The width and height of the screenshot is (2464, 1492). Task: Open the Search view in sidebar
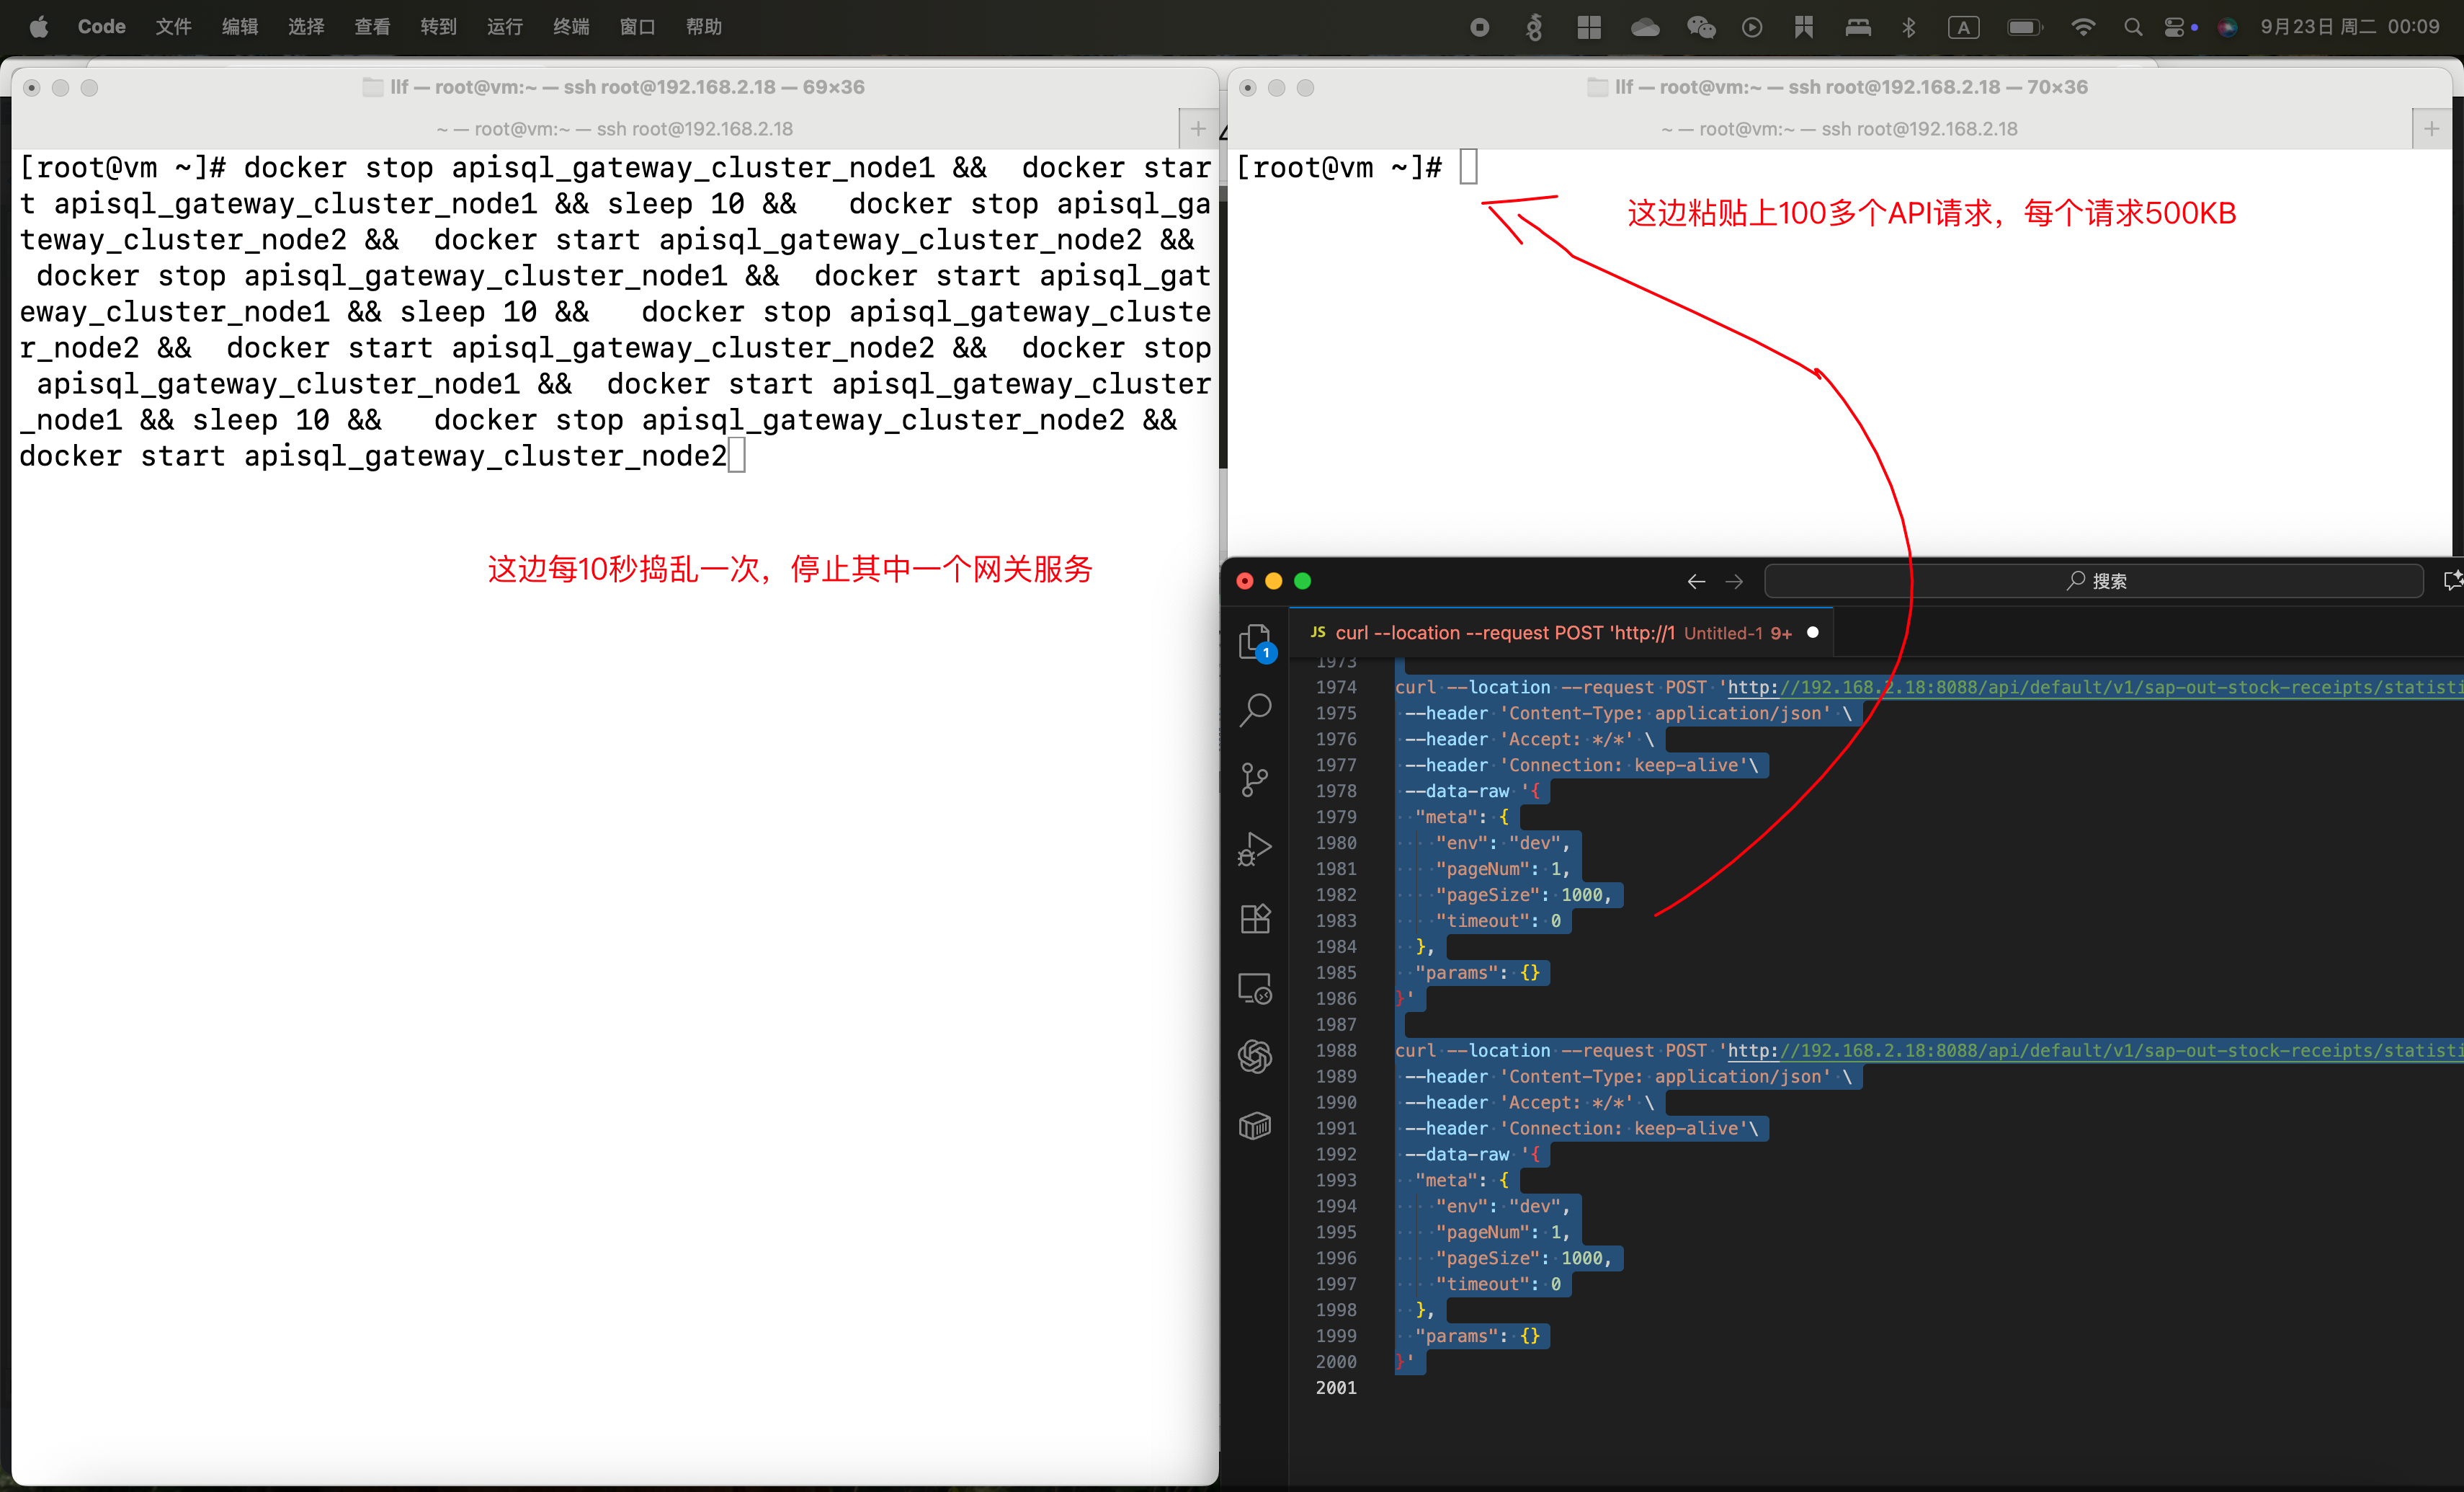[x=1254, y=709]
